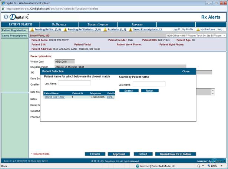Click the Rx Alerts warning icon
This screenshot has height=169, width=228.
pos(105,29)
